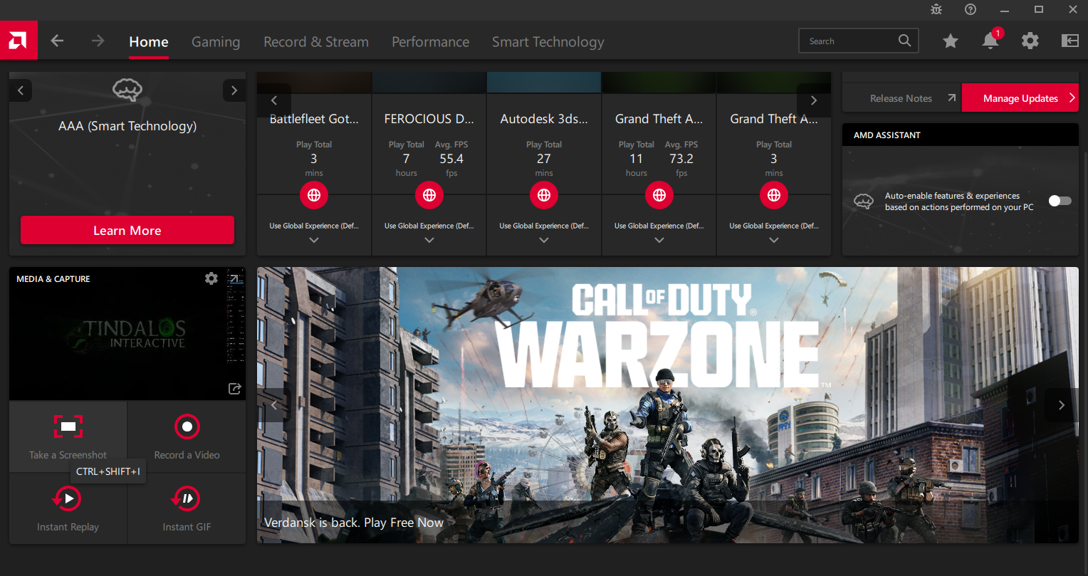Open the Smart Technology tab
1088x576 pixels.
pyautogui.click(x=548, y=42)
